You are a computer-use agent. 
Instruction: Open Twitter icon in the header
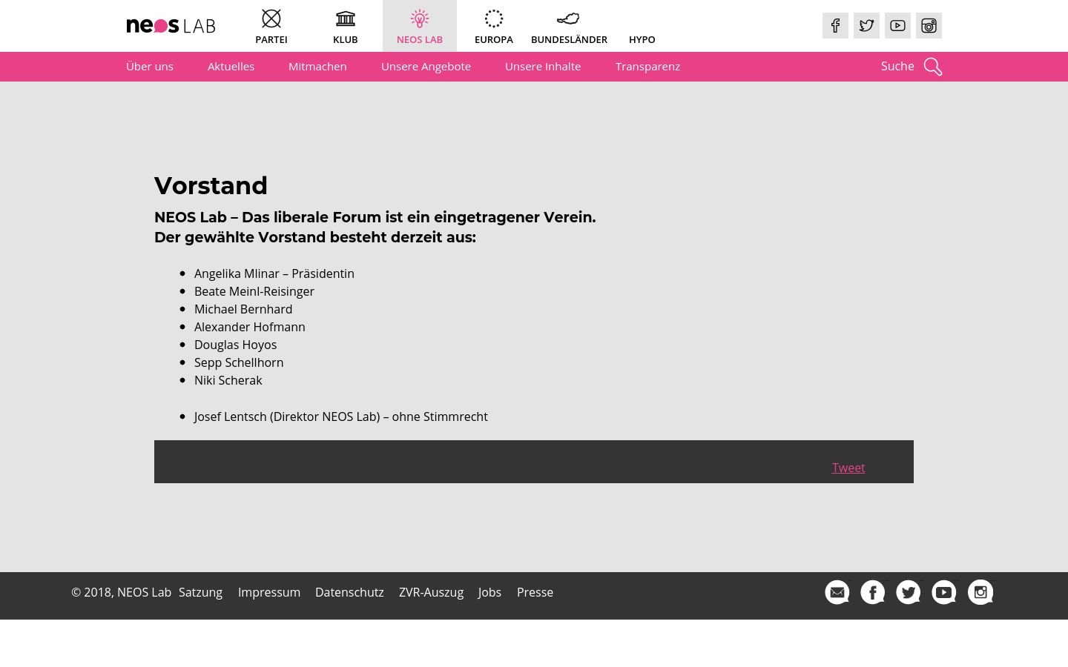click(866, 26)
